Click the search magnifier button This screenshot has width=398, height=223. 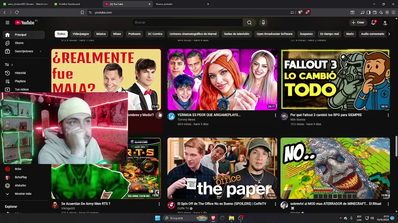click(x=249, y=23)
